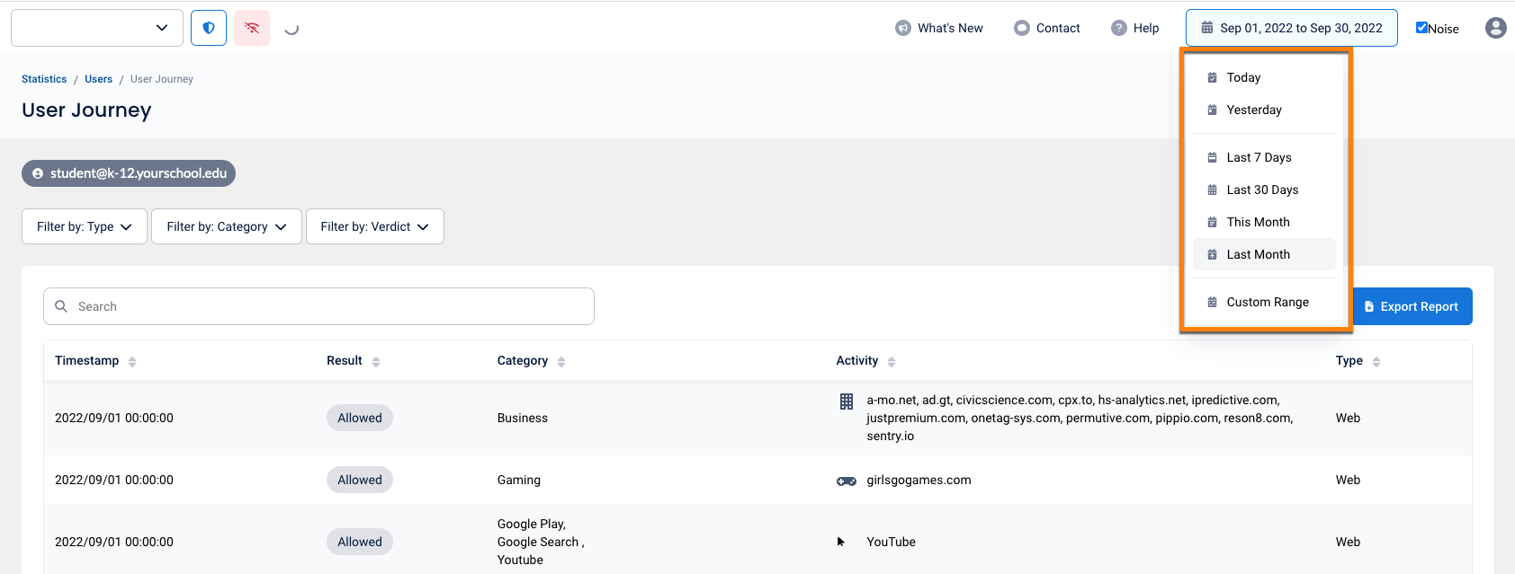
Task: Choose This Month range
Action: (1264, 222)
